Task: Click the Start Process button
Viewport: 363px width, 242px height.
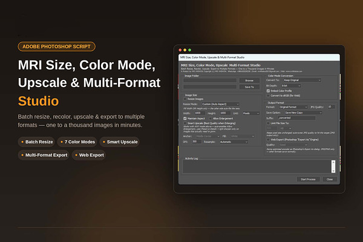Action: tap(308, 179)
